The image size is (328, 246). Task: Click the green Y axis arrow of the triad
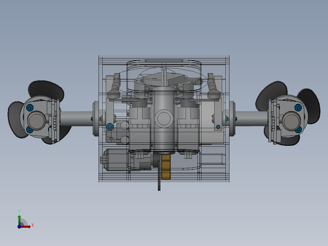(x=19, y=220)
